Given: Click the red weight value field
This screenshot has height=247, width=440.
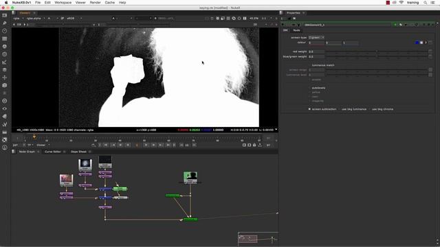Looking at the screenshot, I should [316, 52].
